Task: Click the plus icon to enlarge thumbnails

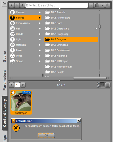Action: point(98,83)
